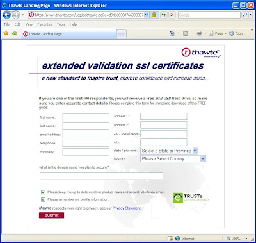Uncheck the remember my profile information checkbox
Viewport: 256px width, 243px height.
(x=44, y=199)
